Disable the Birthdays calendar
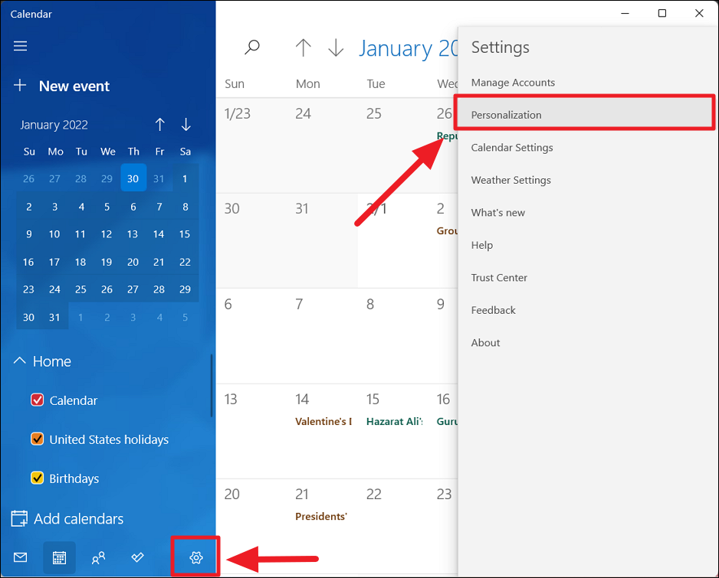This screenshot has width=719, height=578. [37, 478]
